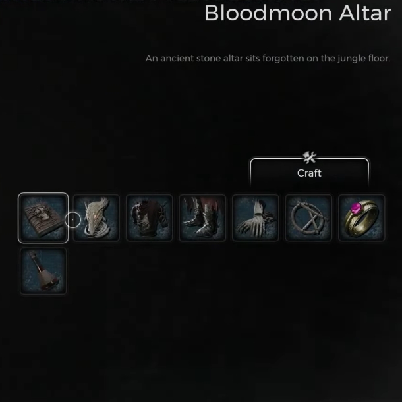This screenshot has height=402, width=402.
Task: Open the only thumbnail in second row
Action: point(43,271)
